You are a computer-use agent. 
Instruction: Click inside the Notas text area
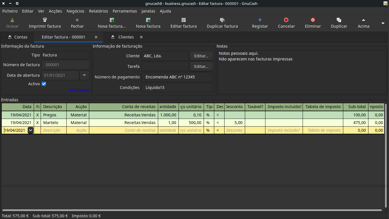pos(302,72)
